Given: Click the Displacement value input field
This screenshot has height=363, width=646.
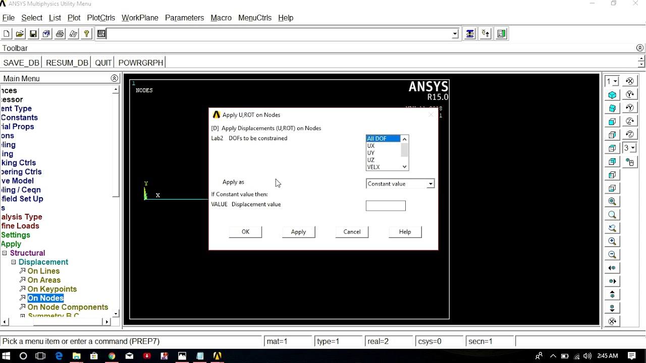Looking at the screenshot, I should (x=386, y=206).
